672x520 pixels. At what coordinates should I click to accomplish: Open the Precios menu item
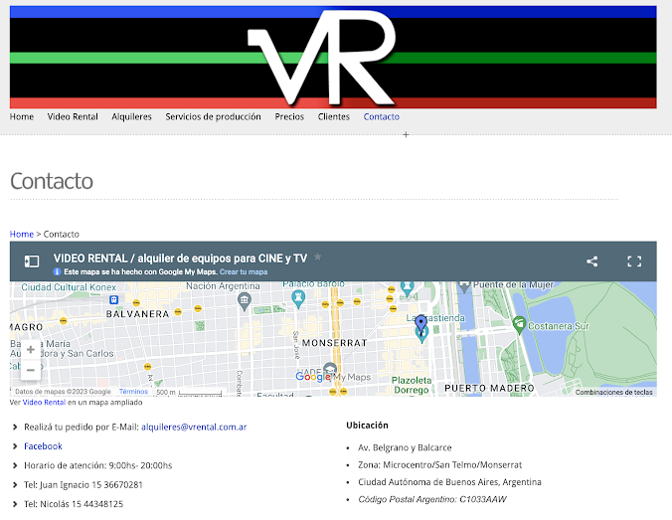pyautogui.click(x=289, y=116)
